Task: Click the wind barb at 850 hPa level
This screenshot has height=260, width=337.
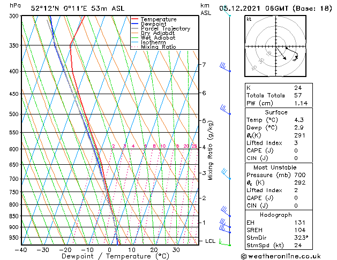Action: point(226,211)
